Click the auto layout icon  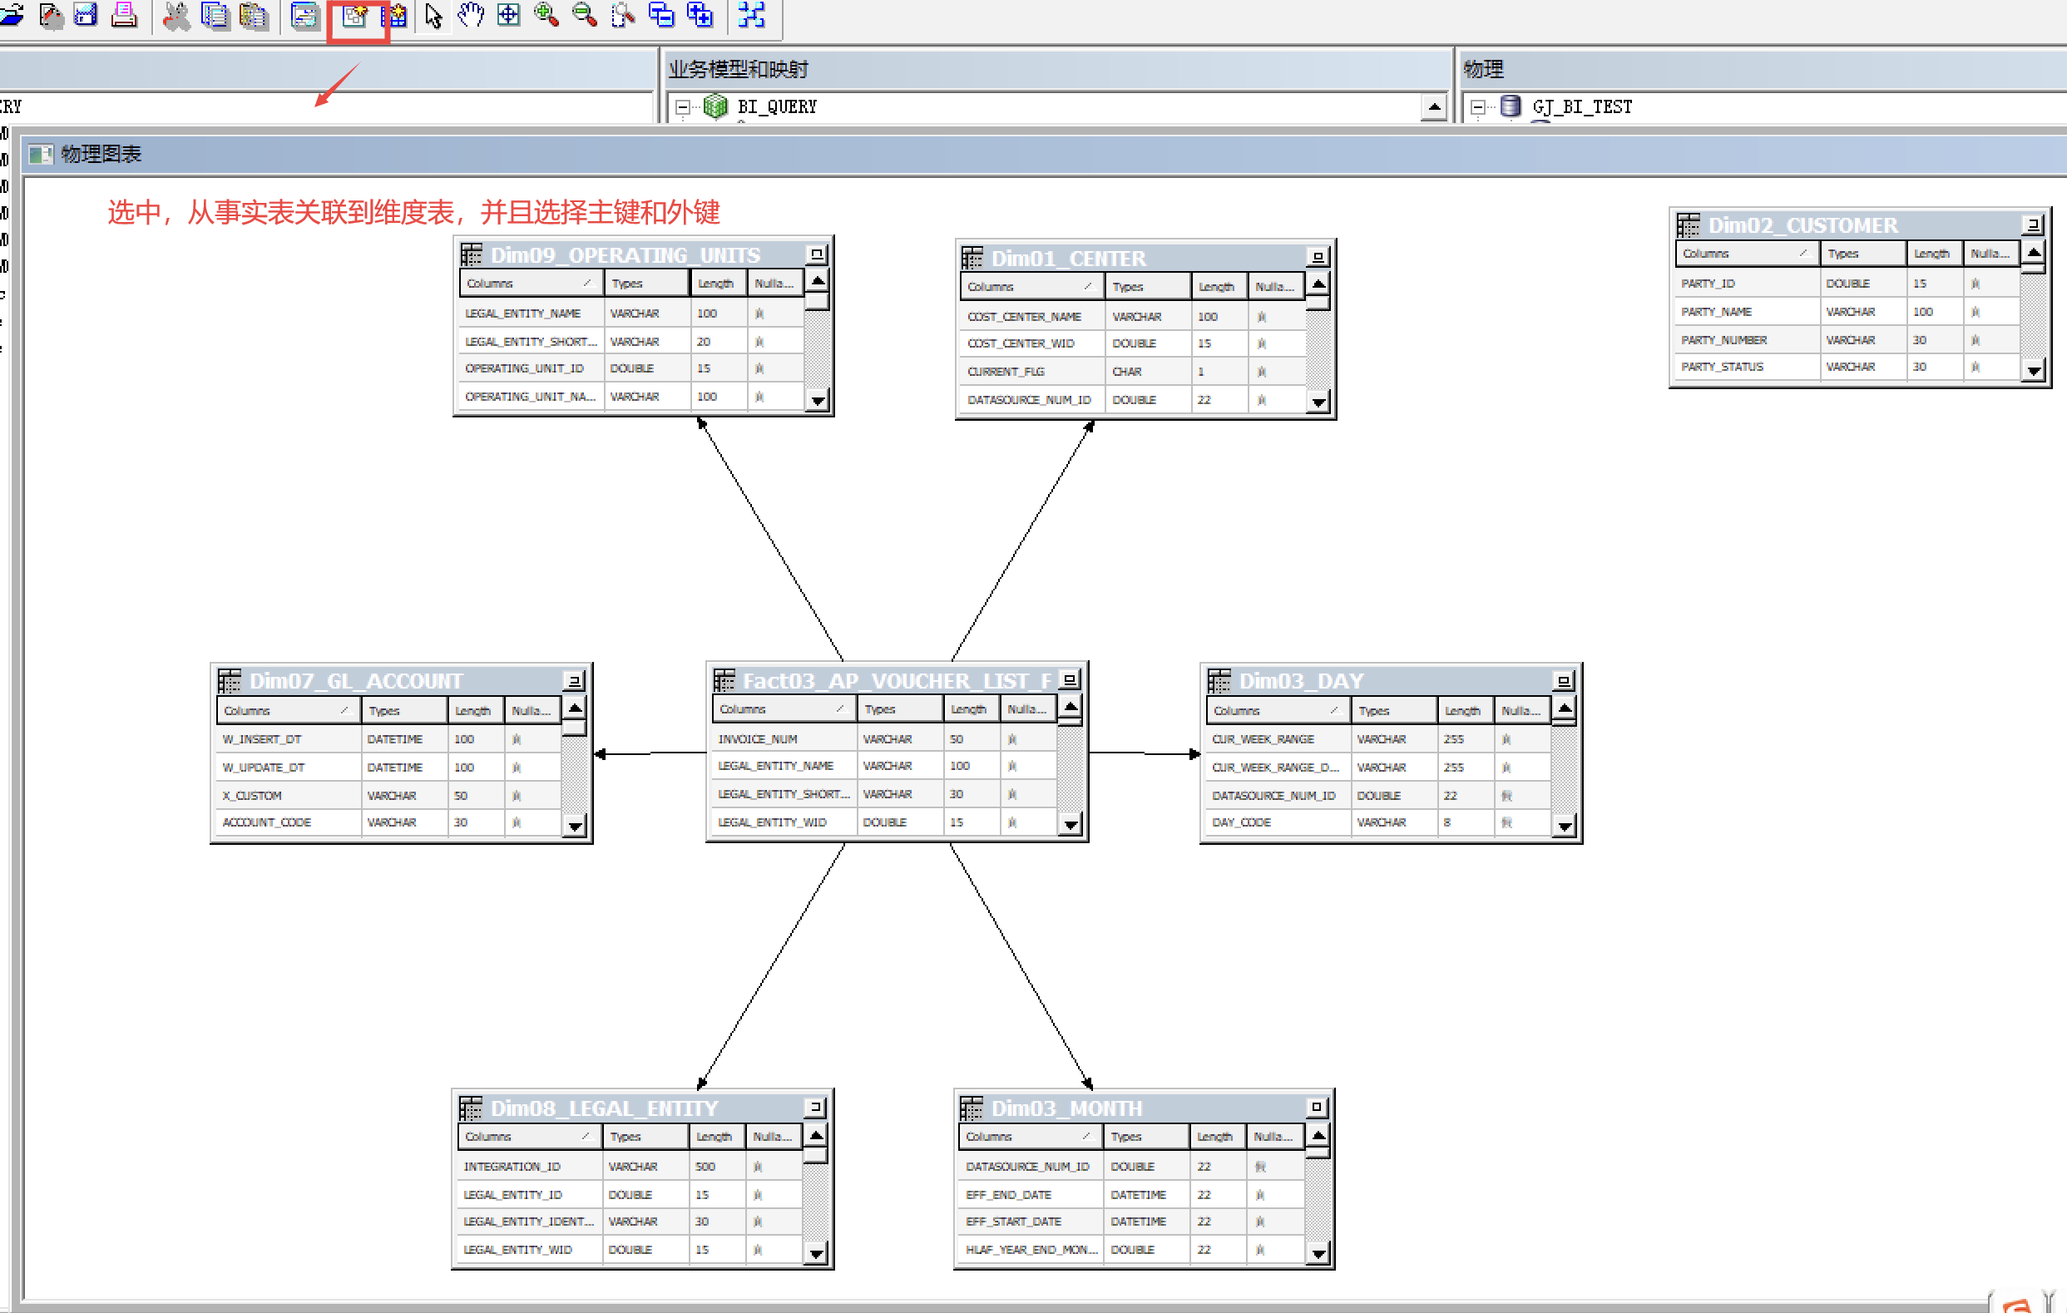click(x=752, y=16)
